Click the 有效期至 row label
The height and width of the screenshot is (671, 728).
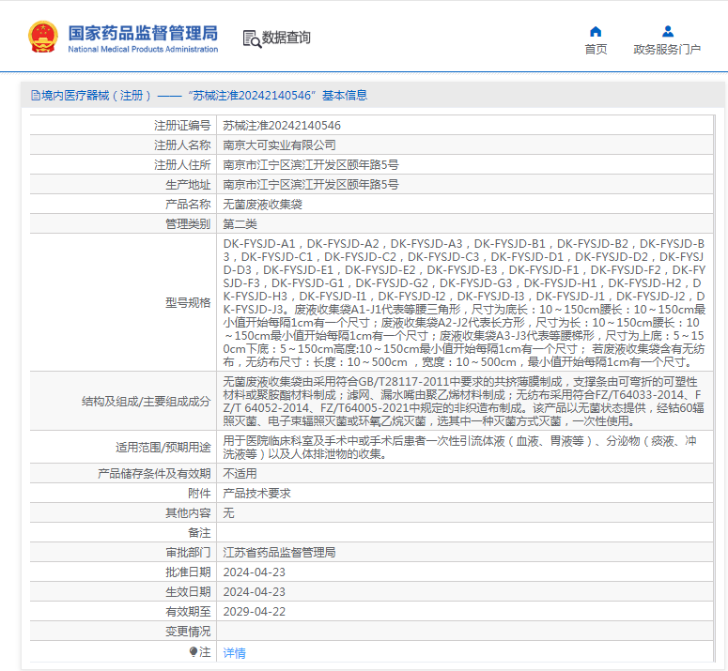tap(188, 612)
